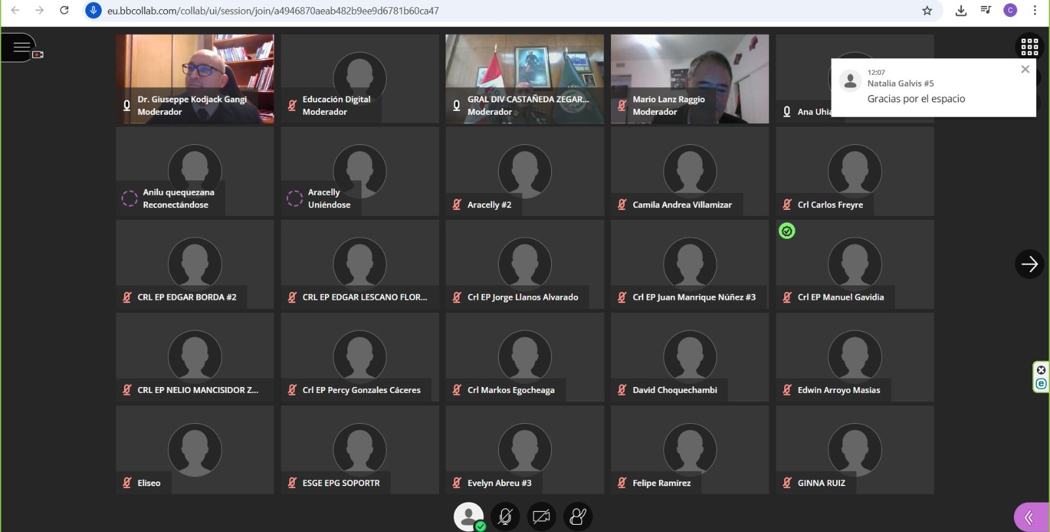
Task: Change view with the grid layout button
Action: click(x=1029, y=47)
